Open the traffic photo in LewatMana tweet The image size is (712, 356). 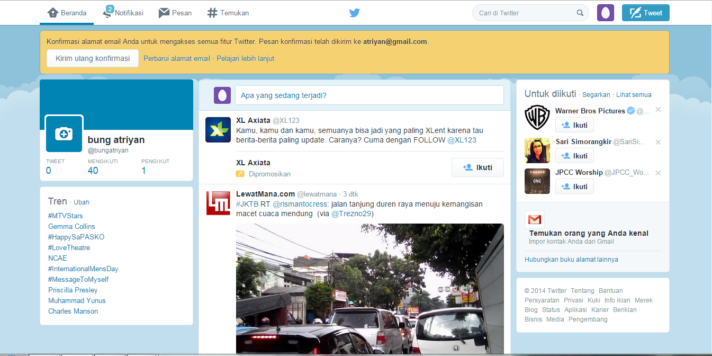click(x=370, y=289)
